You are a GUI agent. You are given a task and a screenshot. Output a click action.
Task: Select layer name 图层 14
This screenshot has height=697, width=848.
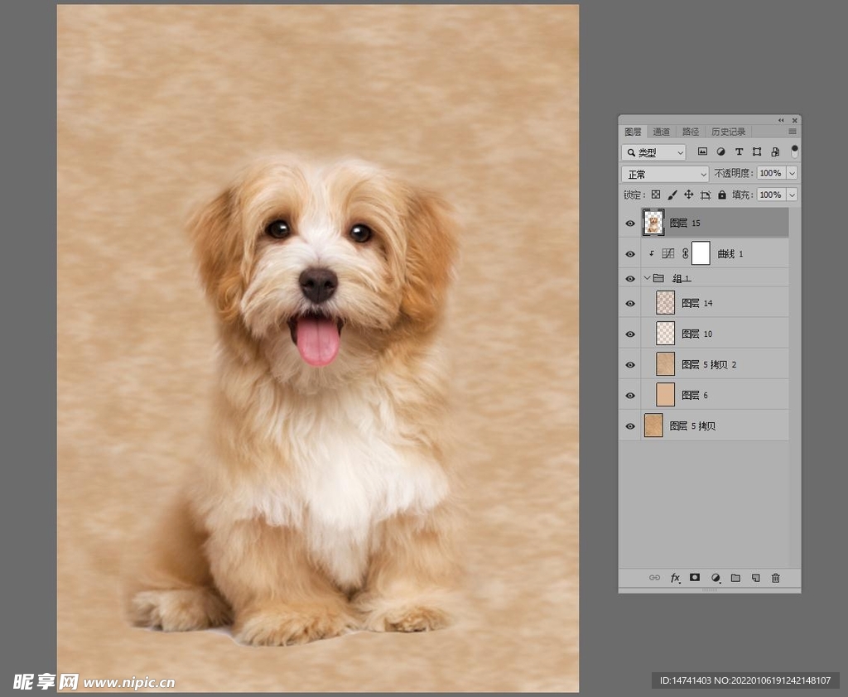[x=697, y=303]
